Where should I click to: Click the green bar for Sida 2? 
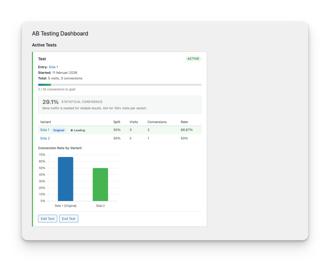pos(100,184)
